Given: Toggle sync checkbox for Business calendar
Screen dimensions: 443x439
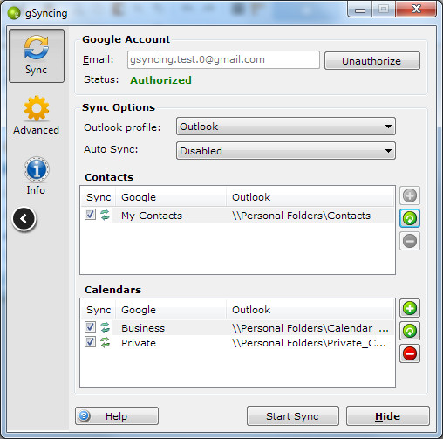Looking at the screenshot, I should pos(90,327).
